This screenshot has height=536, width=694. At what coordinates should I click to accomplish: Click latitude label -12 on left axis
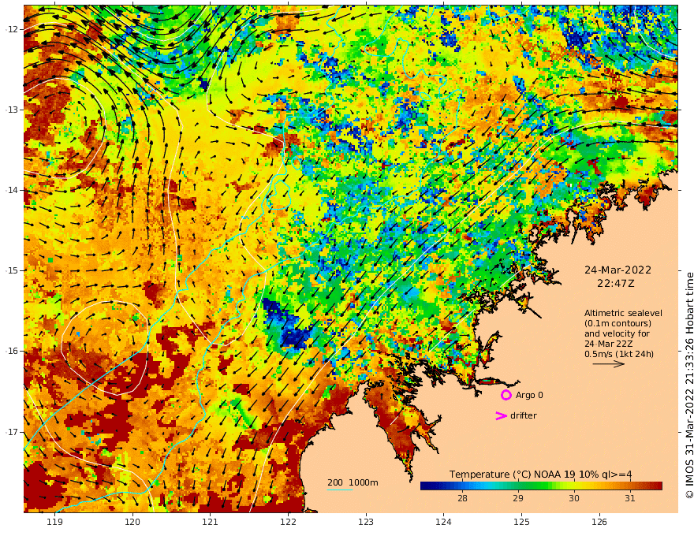point(12,29)
